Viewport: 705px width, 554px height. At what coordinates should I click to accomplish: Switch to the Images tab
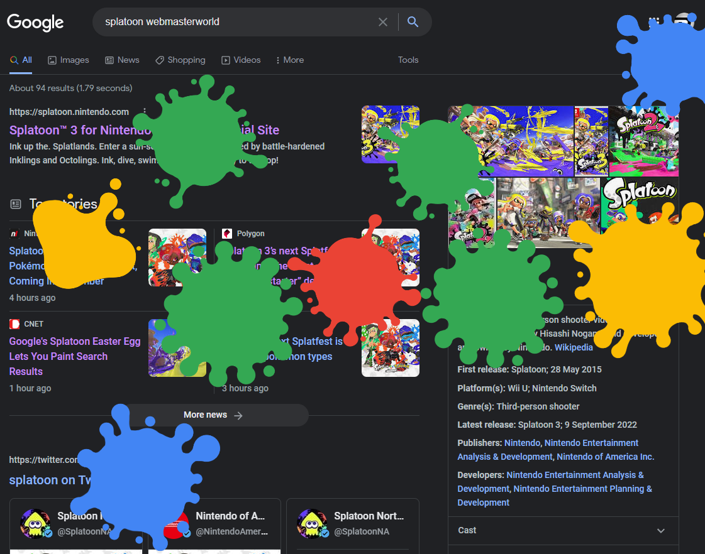tap(68, 60)
